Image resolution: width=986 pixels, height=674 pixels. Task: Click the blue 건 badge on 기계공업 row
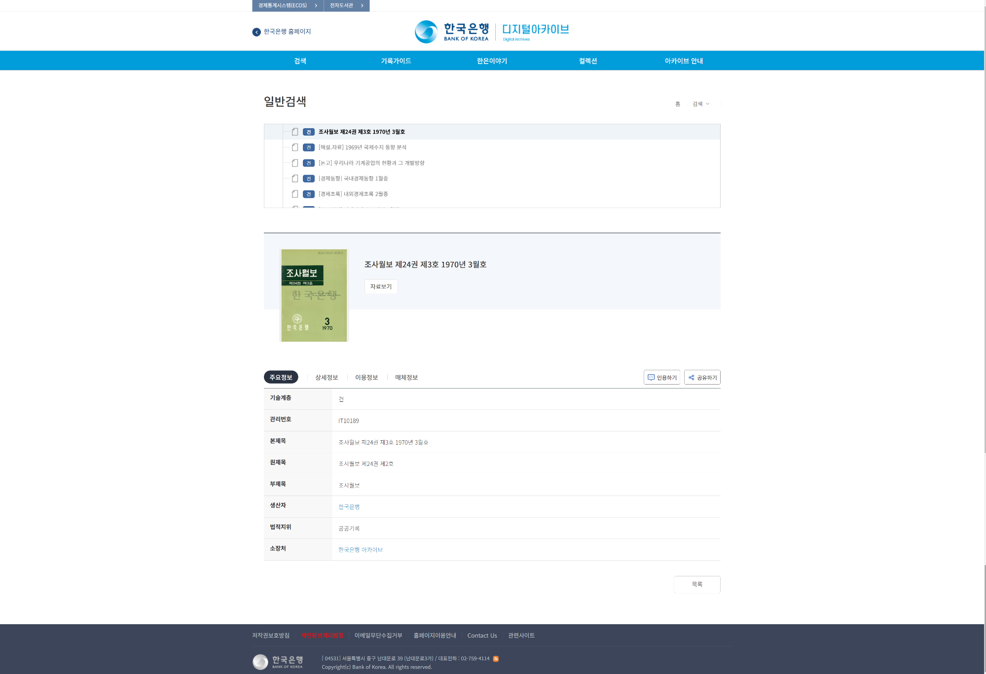(x=309, y=163)
